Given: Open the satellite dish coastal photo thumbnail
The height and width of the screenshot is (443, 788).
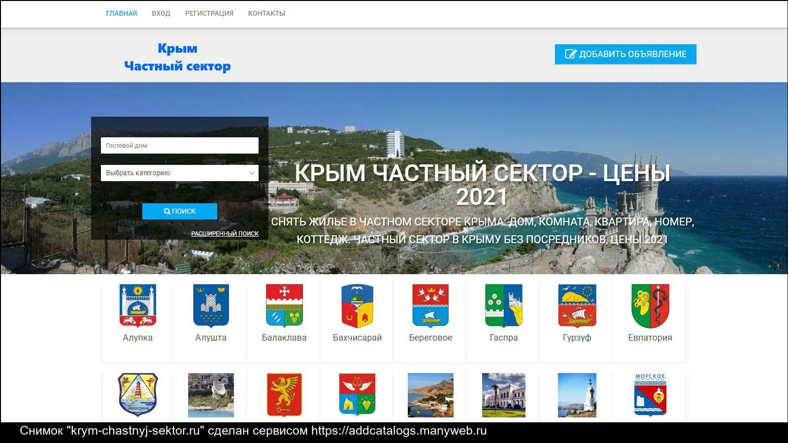Looking at the screenshot, I should (x=211, y=395).
